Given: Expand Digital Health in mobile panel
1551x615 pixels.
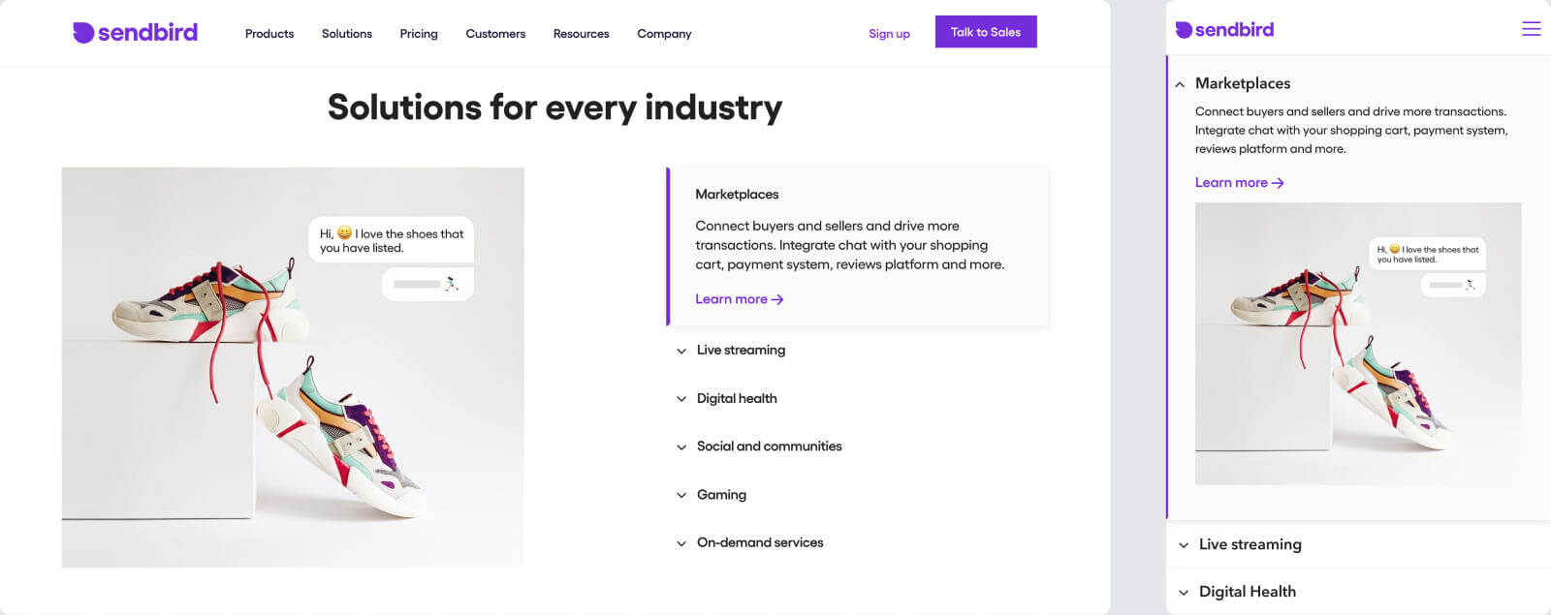Looking at the screenshot, I should pyautogui.click(x=1247, y=592).
